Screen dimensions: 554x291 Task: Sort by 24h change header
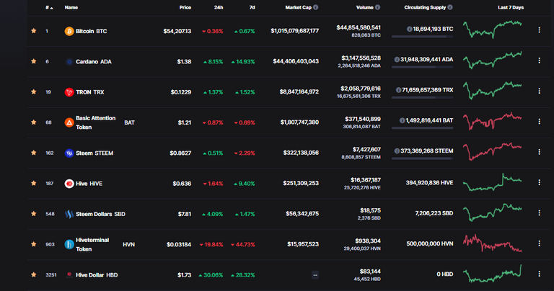pos(219,7)
